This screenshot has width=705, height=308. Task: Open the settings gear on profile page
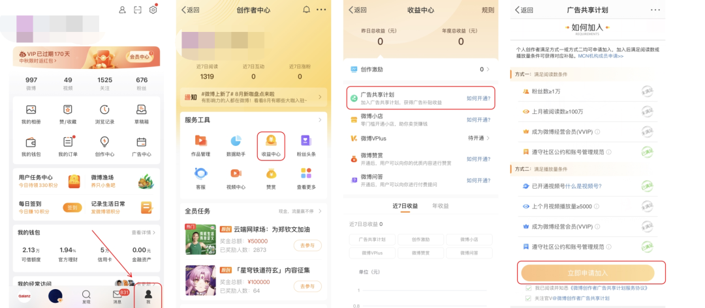(x=153, y=10)
